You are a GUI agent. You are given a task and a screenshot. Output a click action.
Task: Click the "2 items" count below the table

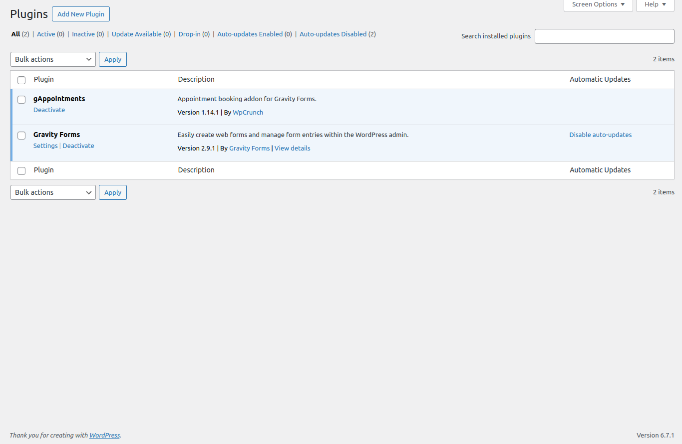click(x=664, y=192)
